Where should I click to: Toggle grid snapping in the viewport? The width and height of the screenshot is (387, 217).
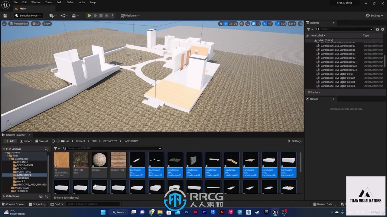[254, 24]
